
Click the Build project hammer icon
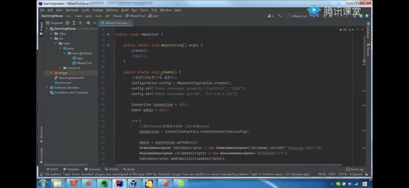pos(280,16)
